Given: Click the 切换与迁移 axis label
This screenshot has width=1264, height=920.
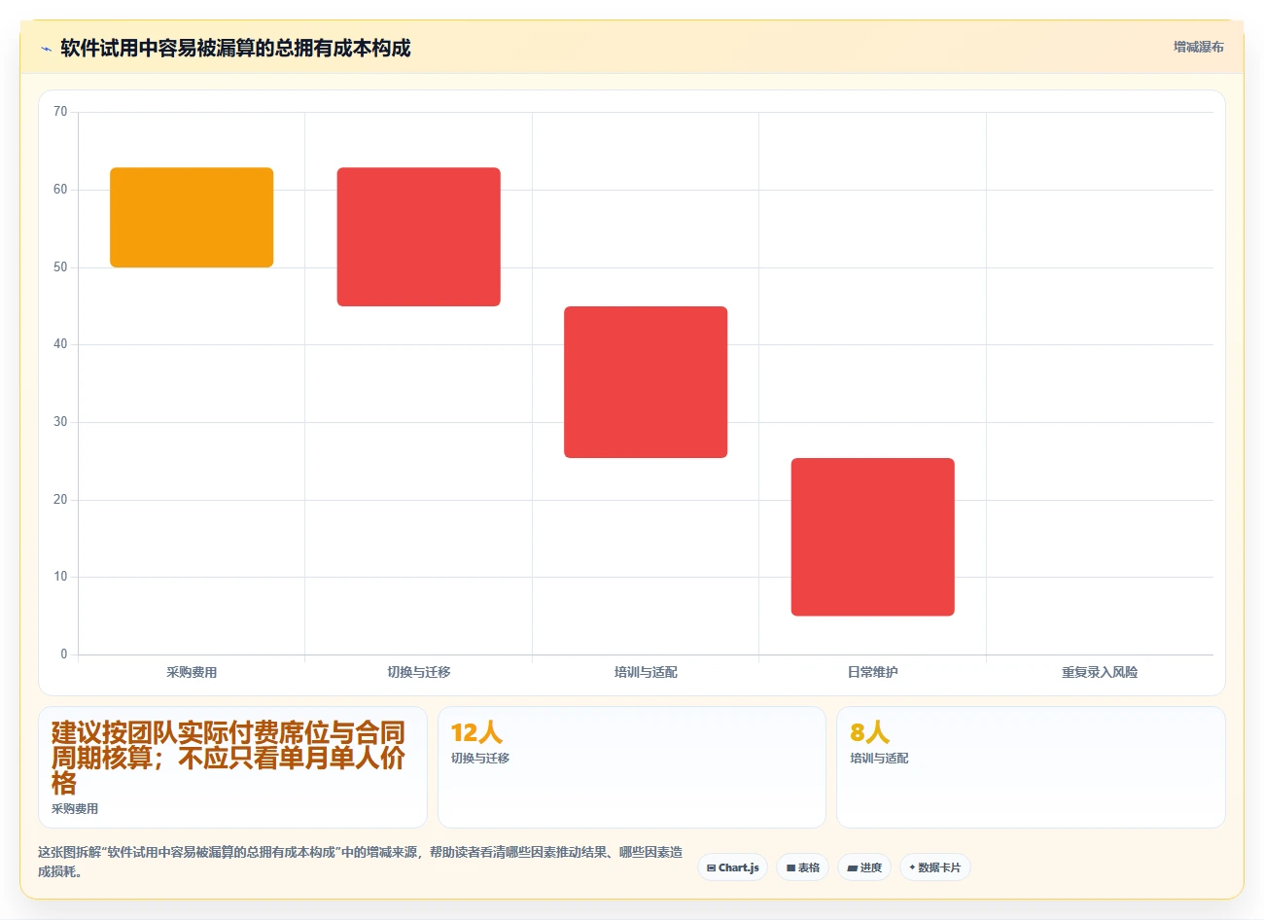Looking at the screenshot, I should coord(419,672).
